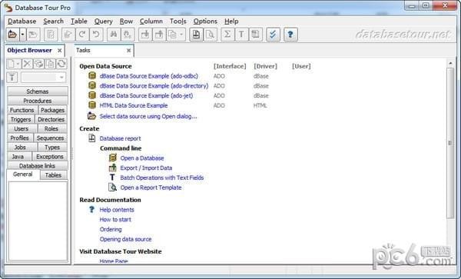Click the undo arrow toolbar icon
Screen dimensions: 461x279
pos(96,35)
